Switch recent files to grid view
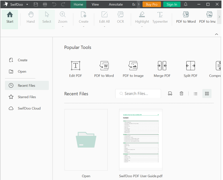 point(207,93)
